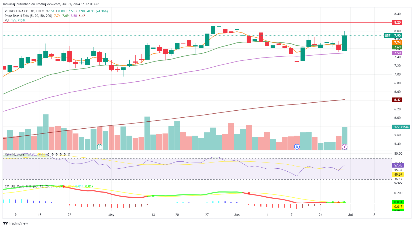Click the 15 date on time axis
The width and height of the screenshot is (414, 228).
tap(40, 215)
